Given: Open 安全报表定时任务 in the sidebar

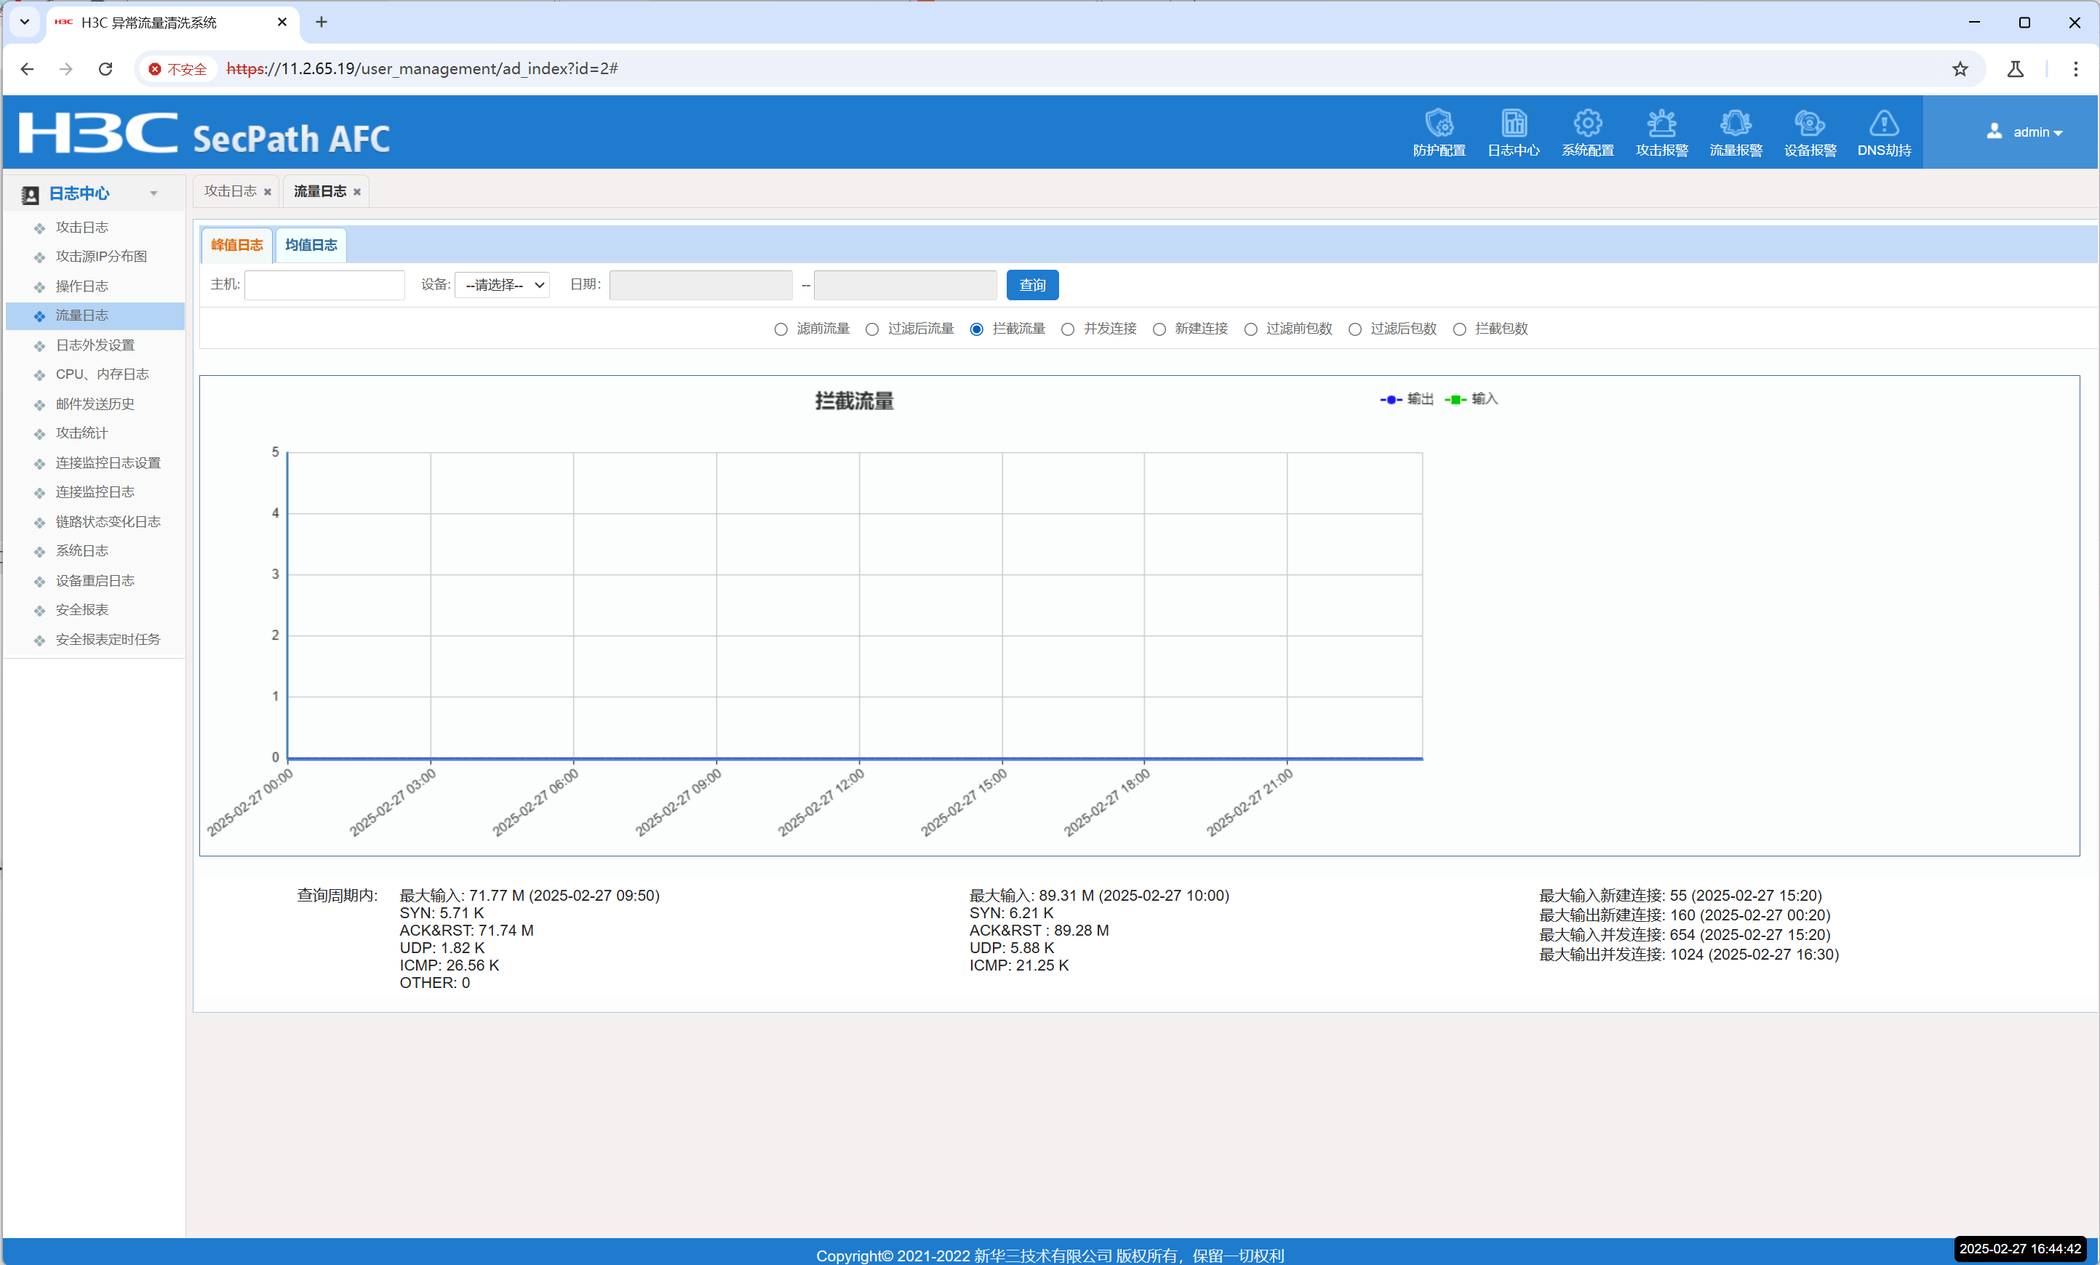Looking at the screenshot, I should tap(108, 639).
